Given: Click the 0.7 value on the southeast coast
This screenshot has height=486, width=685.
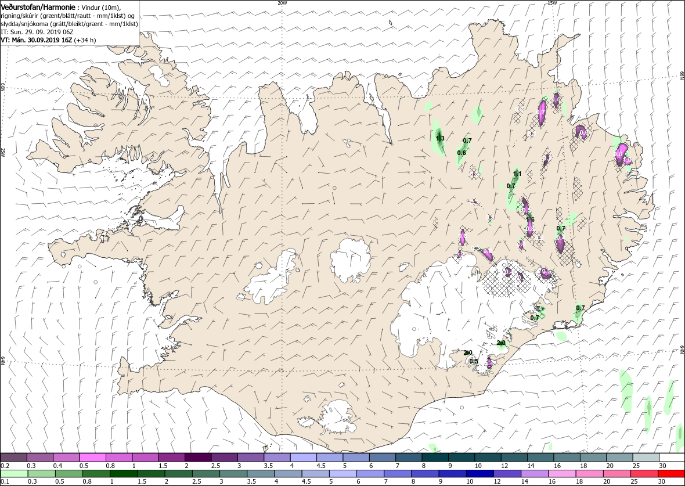Looking at the screenshot, I should pyautogui.click(x=580, y=308).
